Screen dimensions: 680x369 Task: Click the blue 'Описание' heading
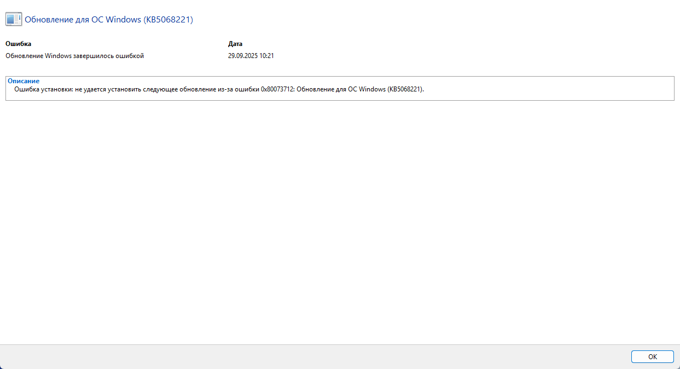pos(24,81)
